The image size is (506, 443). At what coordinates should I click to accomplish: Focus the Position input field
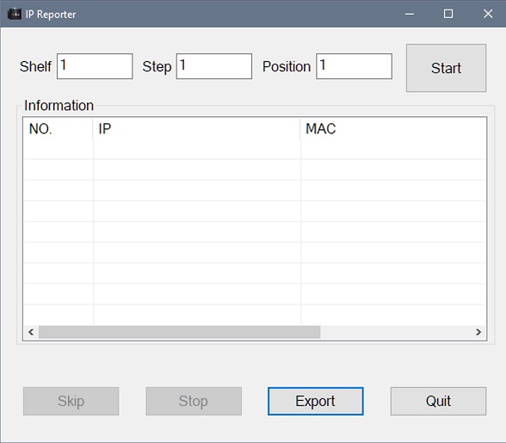tap(354, 66)
